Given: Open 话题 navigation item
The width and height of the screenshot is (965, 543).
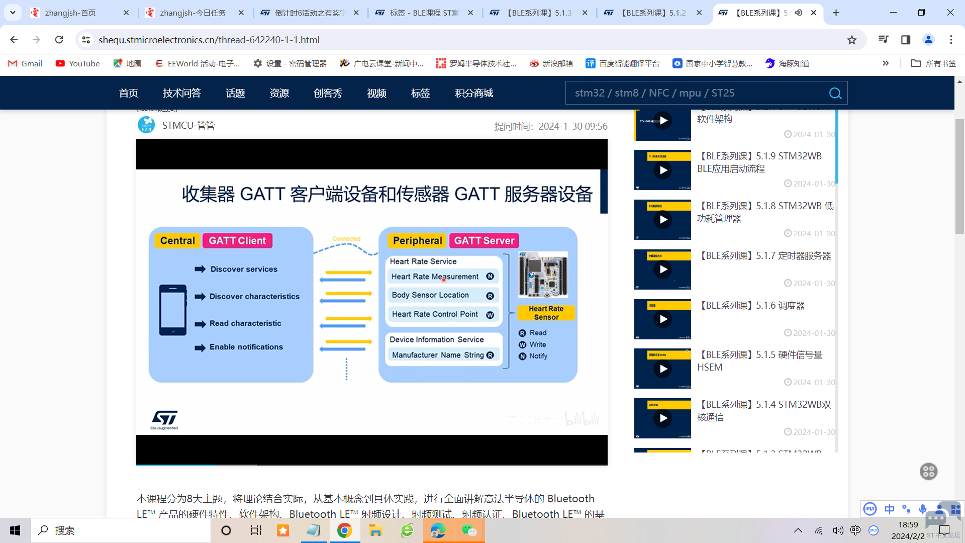Looking at the screenshot, I should pyautogui.click(x=235, y=93).
